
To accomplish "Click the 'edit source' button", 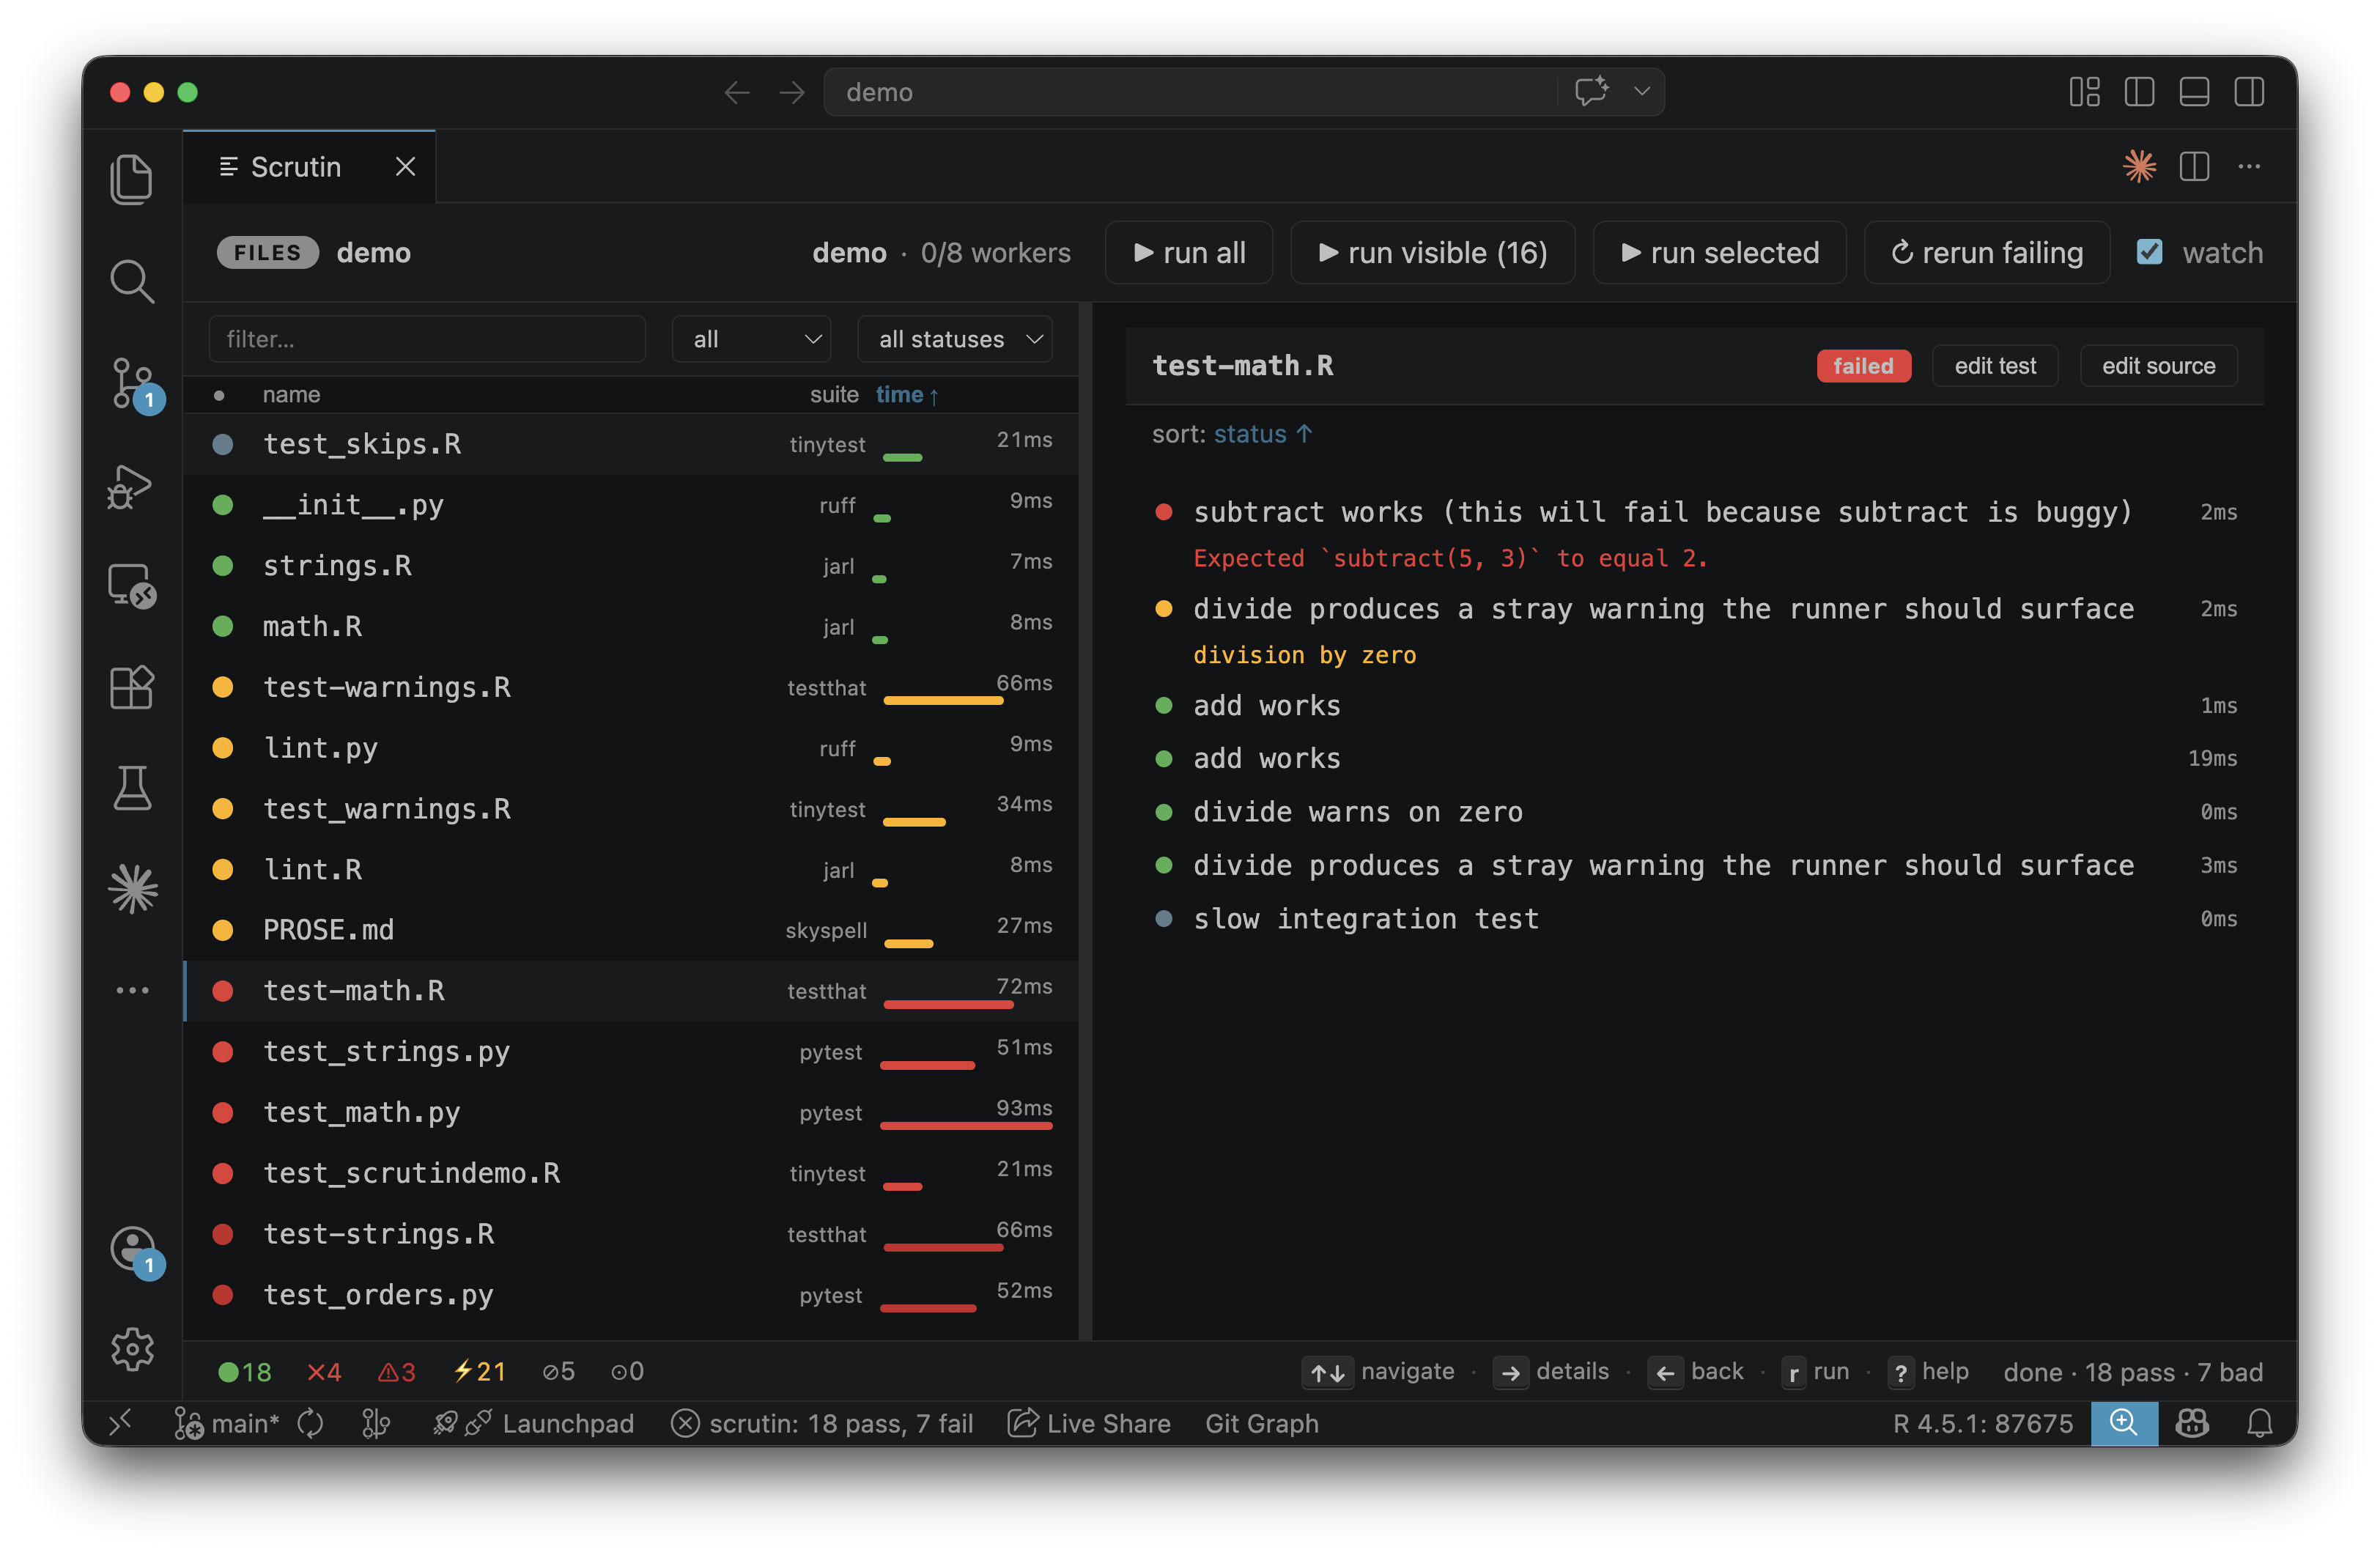I will pyautogui.click(x=2157, y=365).
